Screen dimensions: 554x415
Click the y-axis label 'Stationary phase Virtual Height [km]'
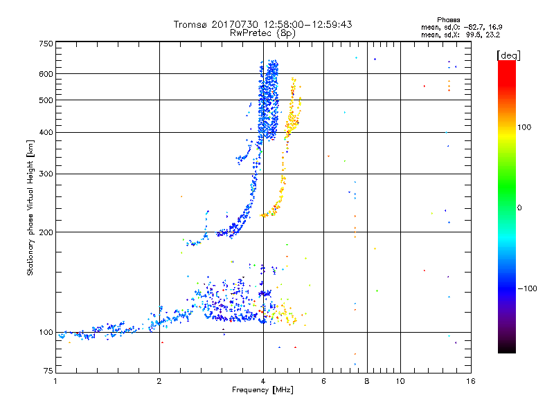(x=30, y=207)
